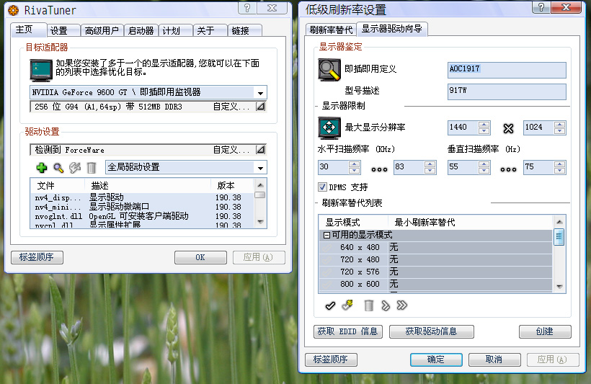Click 标签顺序 button in refresh rate dialog

point(331,360)
